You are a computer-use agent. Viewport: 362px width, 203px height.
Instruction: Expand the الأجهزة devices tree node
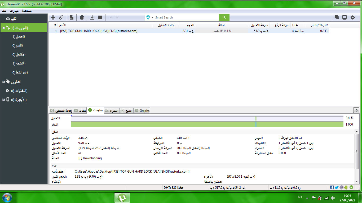pos(4,100)
